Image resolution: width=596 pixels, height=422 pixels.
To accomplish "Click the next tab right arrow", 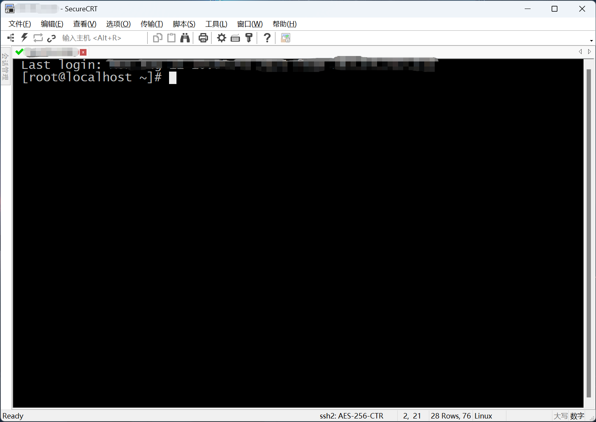I will coord(589,52).
